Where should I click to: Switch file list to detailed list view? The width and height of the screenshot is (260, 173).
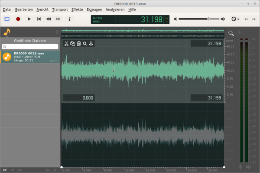coord(5,170)
